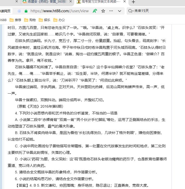Close the 练建安《药砚》答案 tab
185x189 pixels.
(x=71, y=2)
